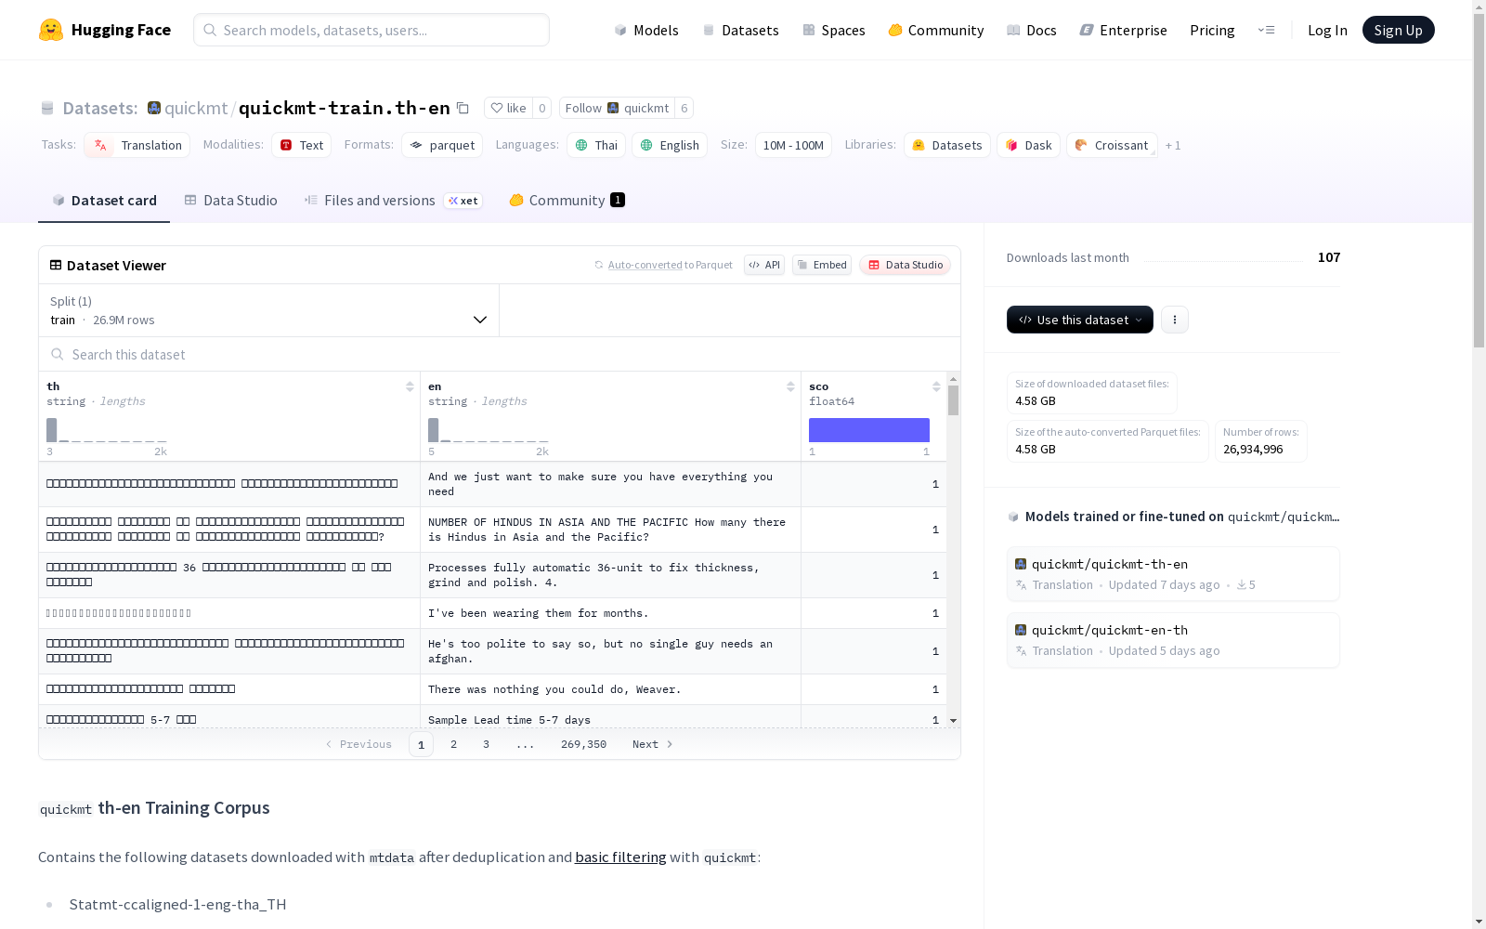Go to Models in the top navigation
Viewport: 1486px width, 929px height.
click(646, 30)
